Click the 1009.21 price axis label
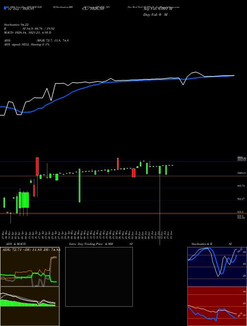 click(x=242, y=173)
